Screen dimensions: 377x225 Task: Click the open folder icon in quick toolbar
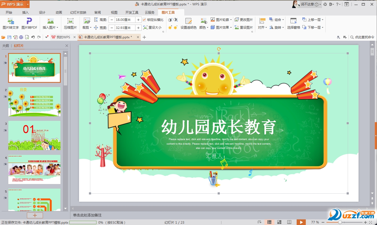[x=3, y=37]
